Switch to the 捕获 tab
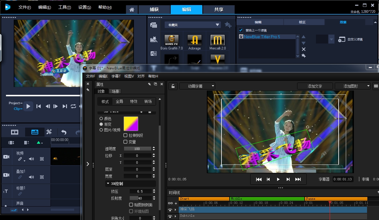 154,10
